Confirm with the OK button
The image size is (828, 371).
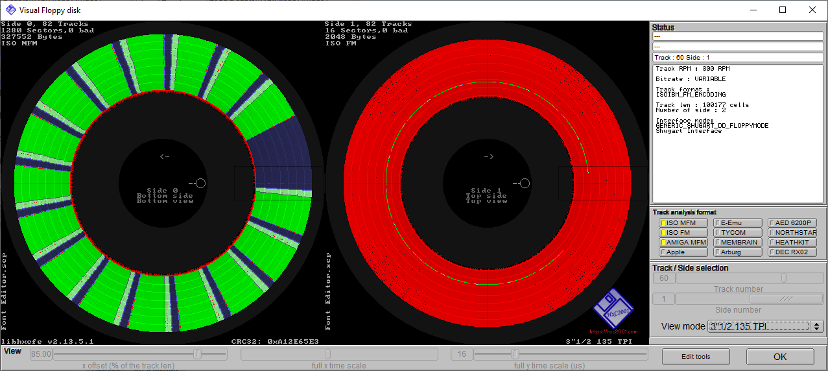pyautogui.click(x=780, y=357)
